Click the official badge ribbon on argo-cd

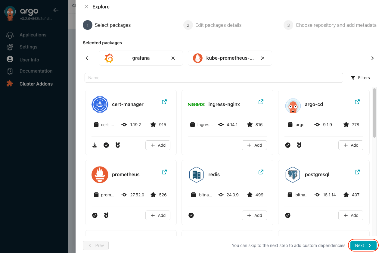[x=299, y=145]
